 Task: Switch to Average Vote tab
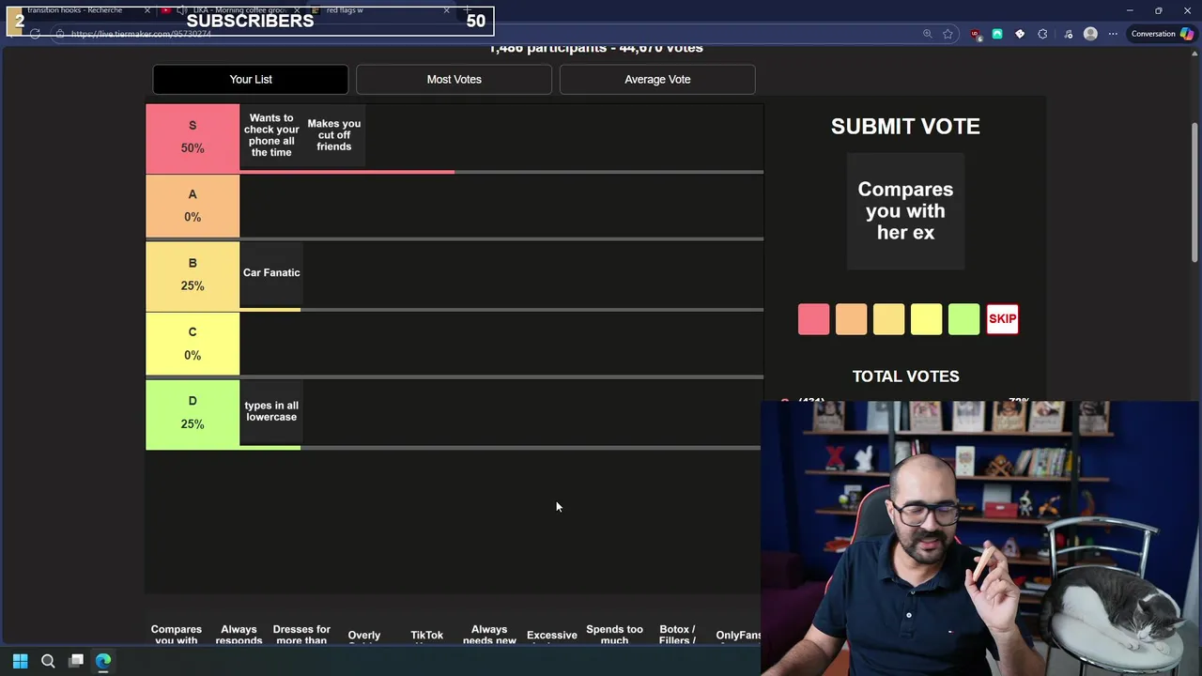pos(657,79)
